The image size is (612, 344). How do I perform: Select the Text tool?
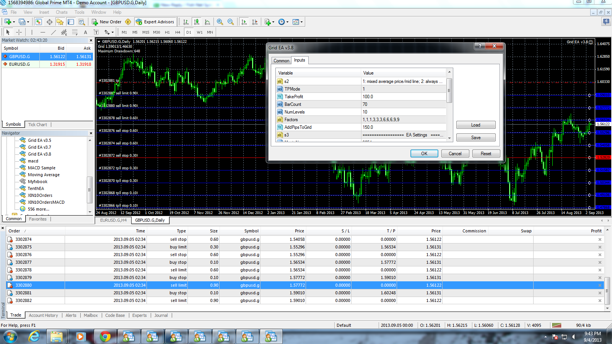tap(85, 32)
